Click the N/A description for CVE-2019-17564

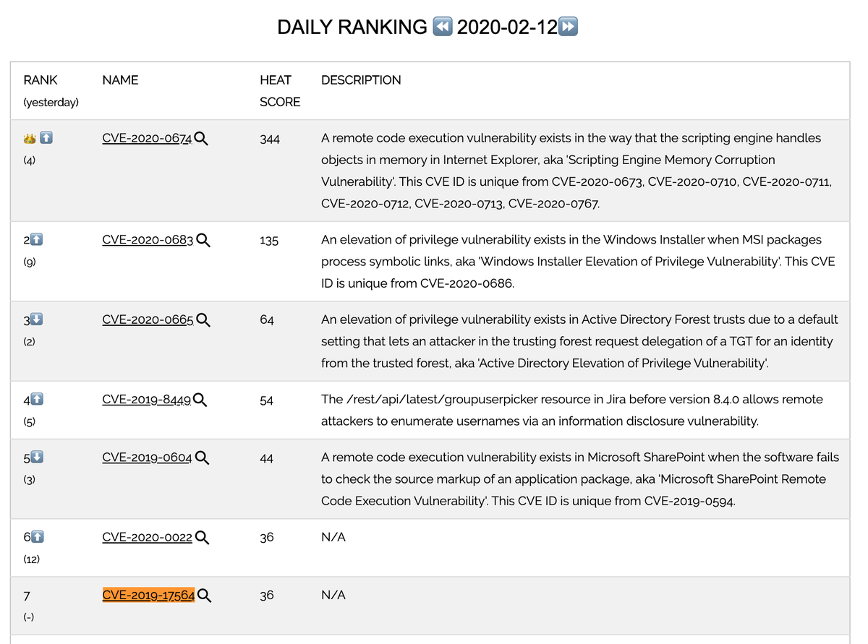point(333,596)
